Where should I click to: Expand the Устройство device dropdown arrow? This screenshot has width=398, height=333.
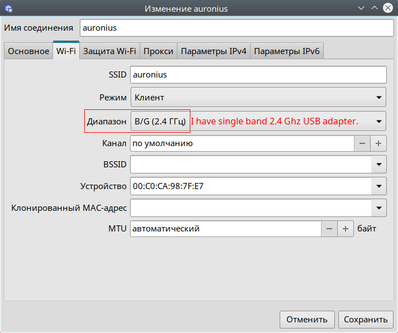click(379, 186)
